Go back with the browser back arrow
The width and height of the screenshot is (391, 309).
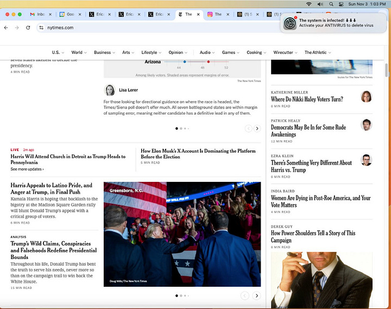[x=6, y=28]
